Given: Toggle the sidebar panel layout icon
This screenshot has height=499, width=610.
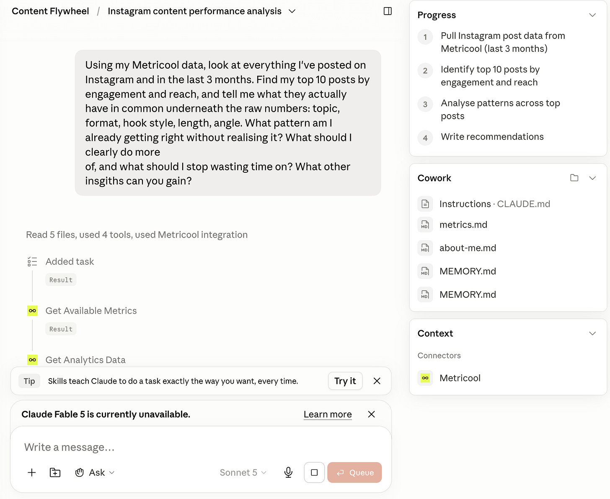Looking at the screenshot, I should coord(388,11).
